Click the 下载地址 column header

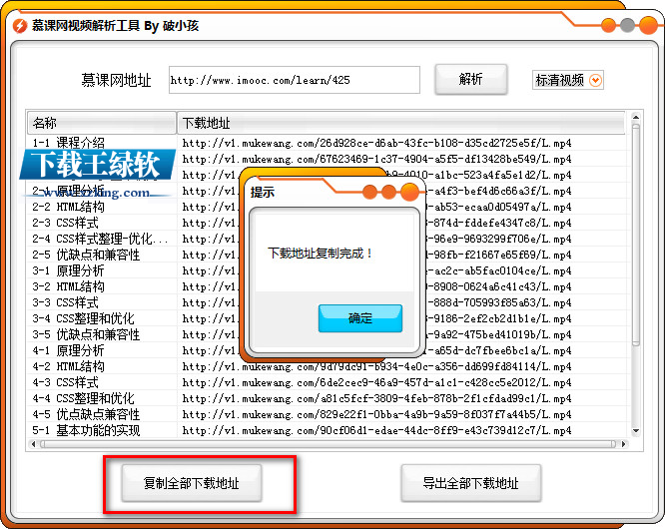[x=400, y=123]
